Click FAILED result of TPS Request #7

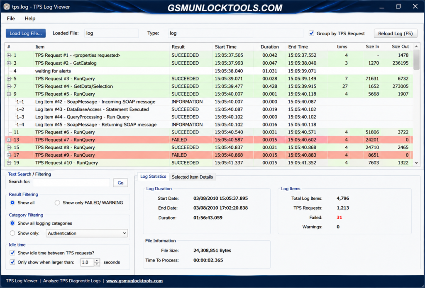179,140
